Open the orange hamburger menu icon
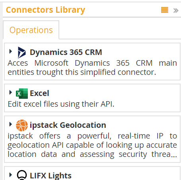This screenshot has height=180, width=181. pos(165,10)
